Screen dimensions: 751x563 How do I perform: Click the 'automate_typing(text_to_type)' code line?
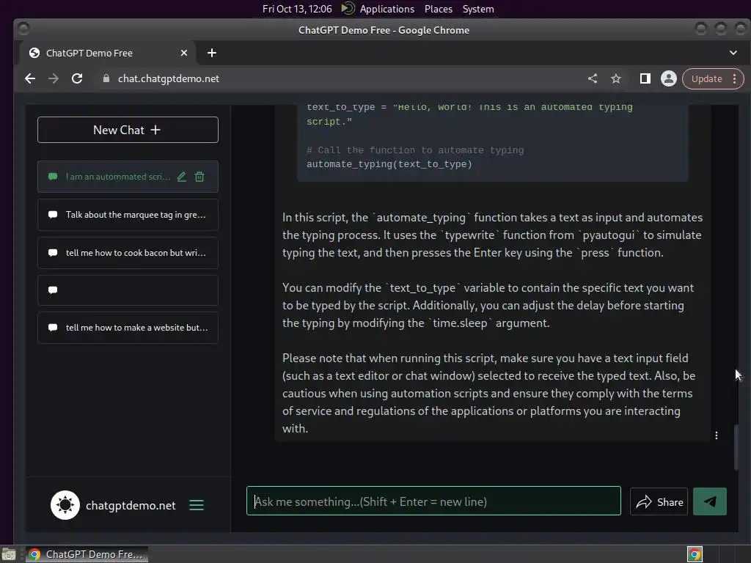[x=389, y=164]
